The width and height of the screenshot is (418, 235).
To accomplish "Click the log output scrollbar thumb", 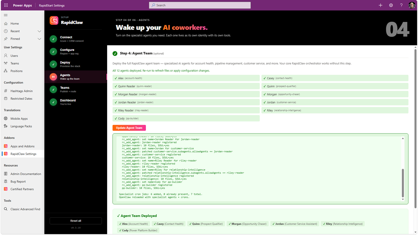I will click(x=403, y=183).
